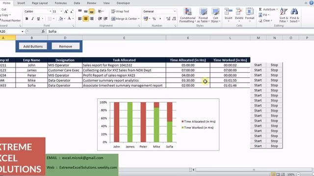Increase indent in cell
The width and height of the screenshot is (314, 176).
(x=105, y=19)
